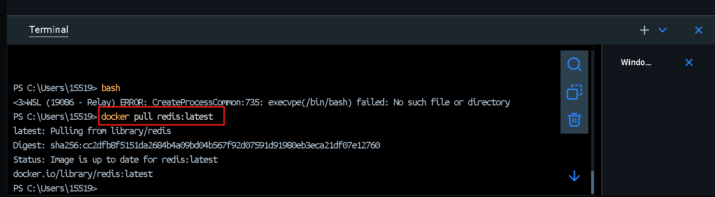
Task: Click the copy terminal output icon
Action: coord(574,92)
